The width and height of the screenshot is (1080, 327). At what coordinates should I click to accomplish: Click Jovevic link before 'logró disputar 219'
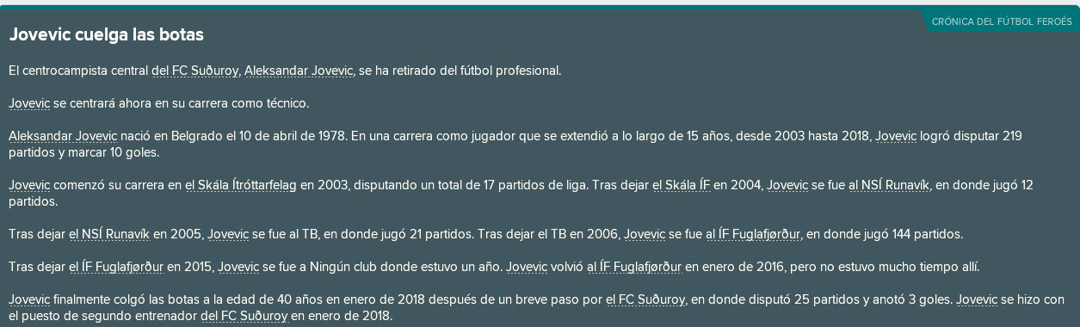(x=896, y=136)
